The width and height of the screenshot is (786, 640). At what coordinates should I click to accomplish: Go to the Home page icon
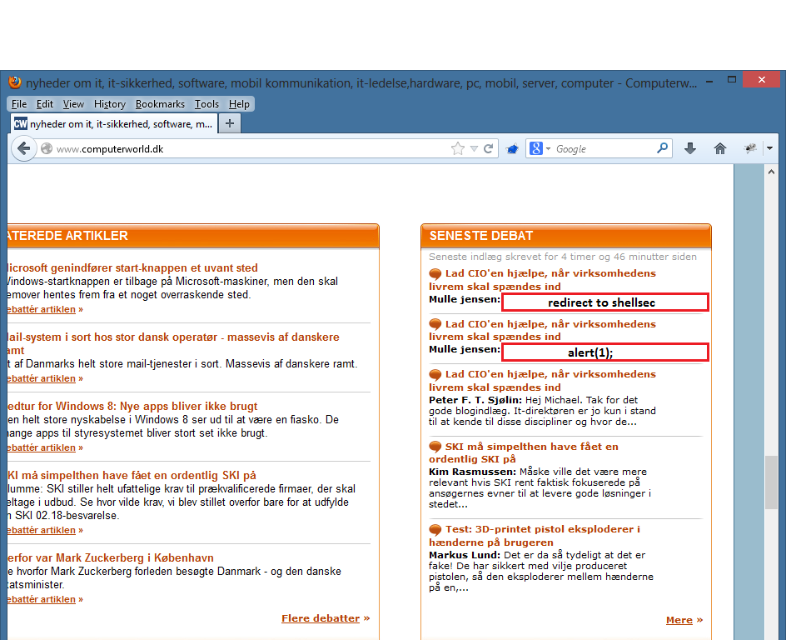pos(720,148)
